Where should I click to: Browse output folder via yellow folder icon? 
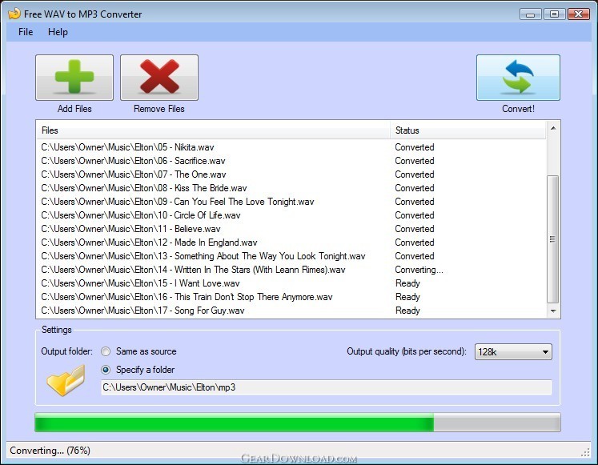(66, 381)
